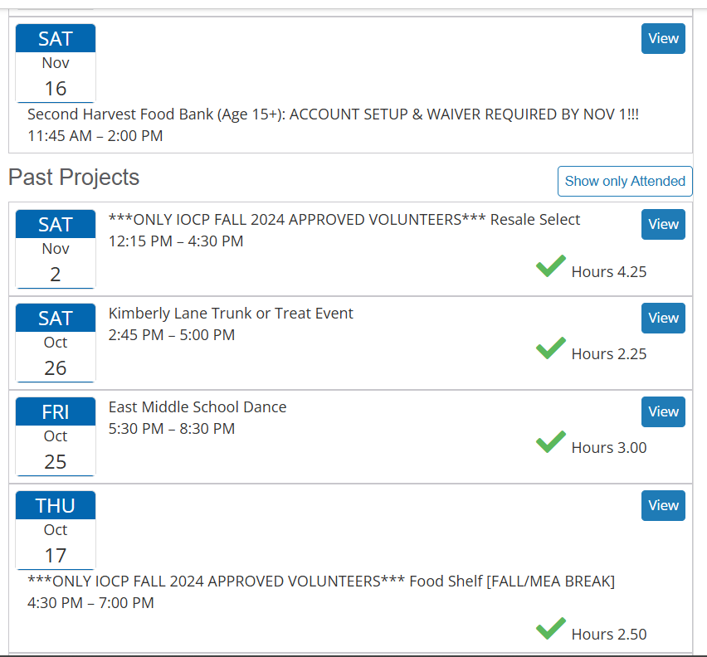Click Kimberly Lane Trunk or Treat Event title

[231, 313]
